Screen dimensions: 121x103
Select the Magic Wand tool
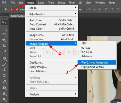point(4,40)
